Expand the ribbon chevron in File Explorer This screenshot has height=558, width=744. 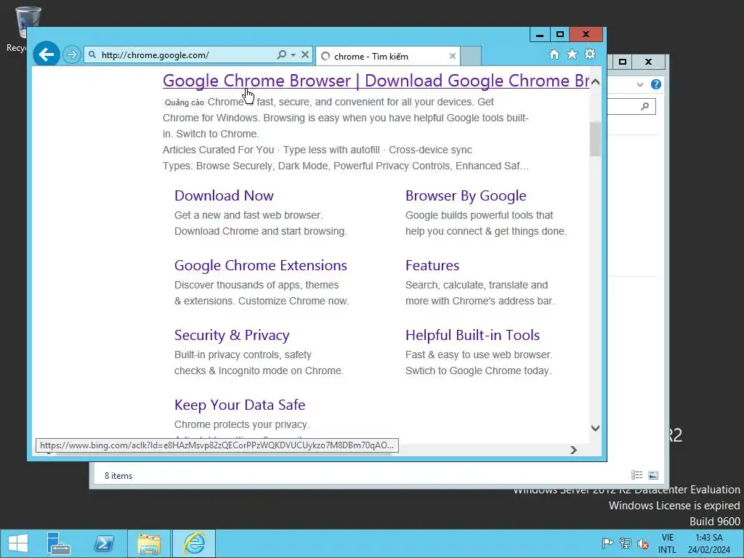[x=639, y=84]
